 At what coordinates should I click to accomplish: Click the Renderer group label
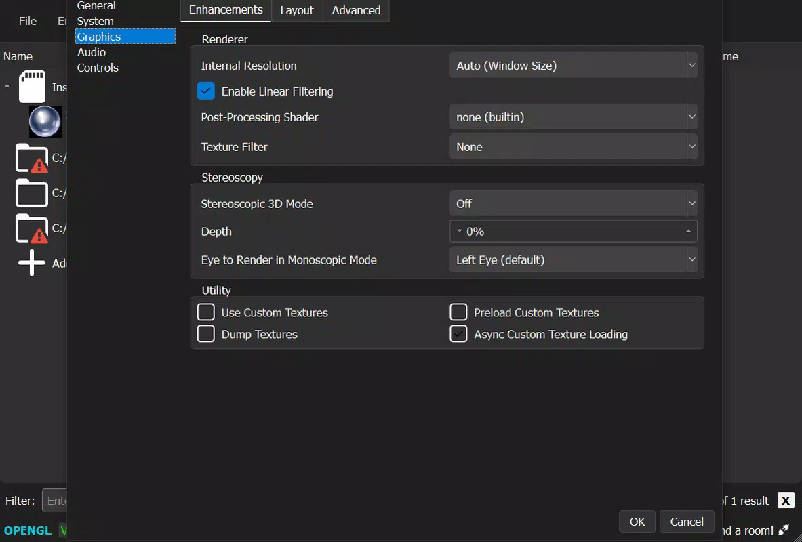[224, 39]
